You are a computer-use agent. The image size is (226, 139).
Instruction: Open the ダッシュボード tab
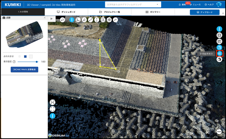[66, 12]
